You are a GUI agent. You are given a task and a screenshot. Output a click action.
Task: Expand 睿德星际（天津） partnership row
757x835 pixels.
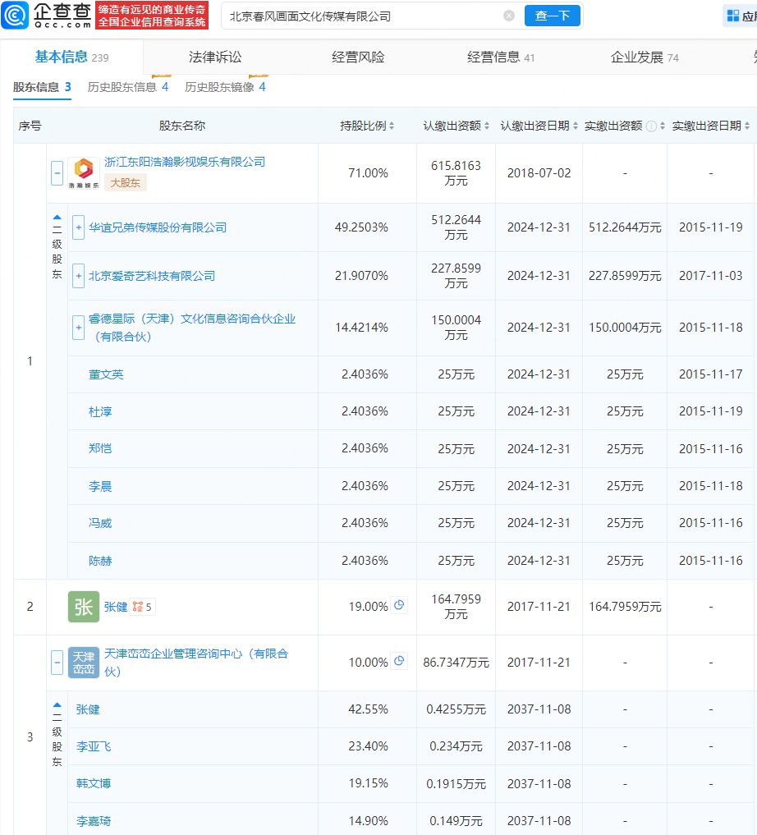78,328
